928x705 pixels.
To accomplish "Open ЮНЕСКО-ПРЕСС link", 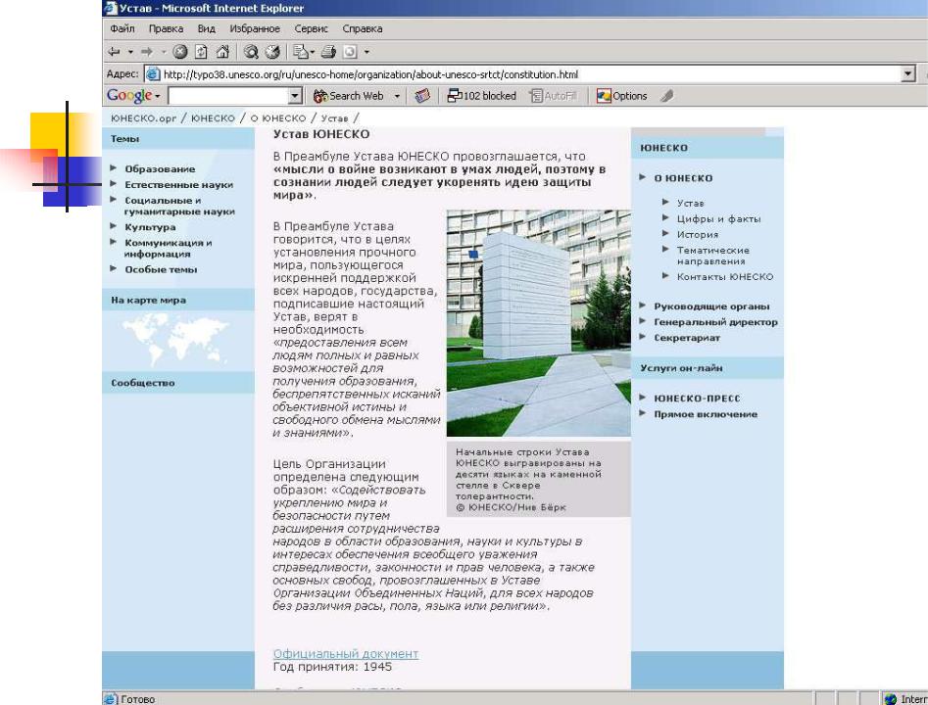I will pyautogui.click(x=697, y=399).
